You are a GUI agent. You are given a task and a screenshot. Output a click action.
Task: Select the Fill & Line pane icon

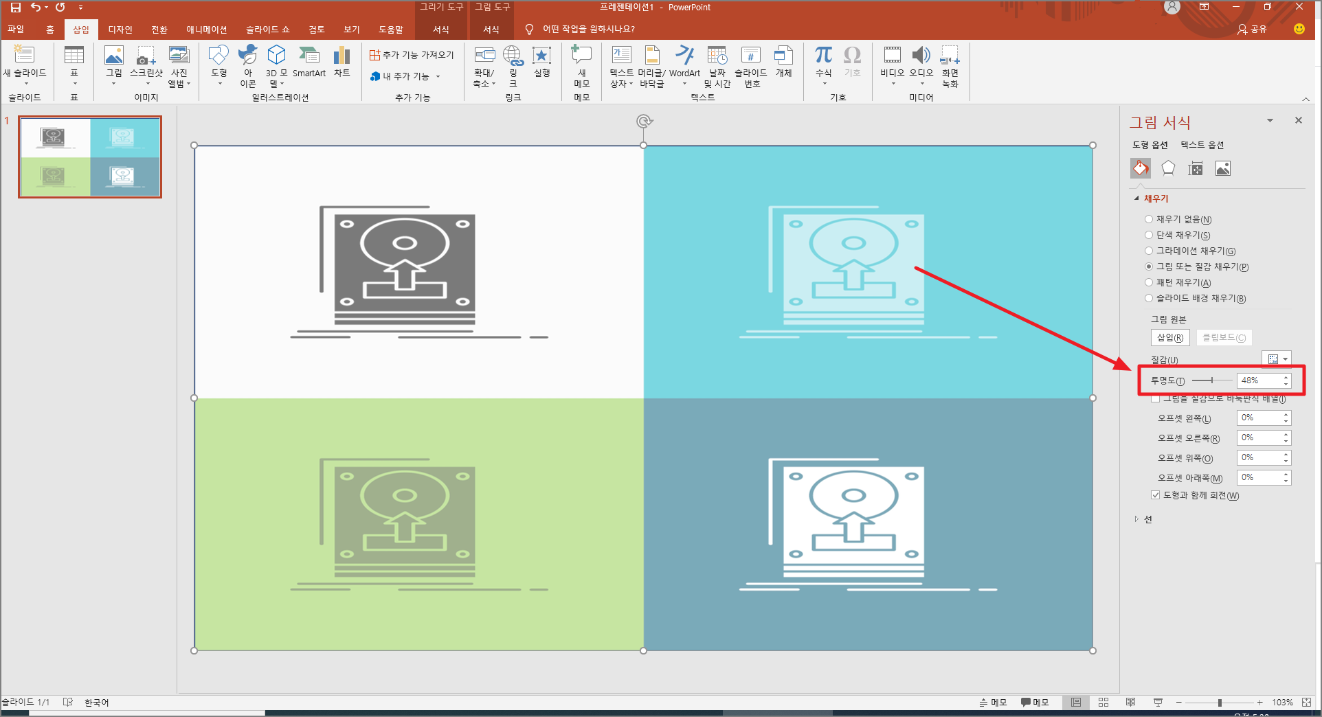click(x=1141, y=168)
